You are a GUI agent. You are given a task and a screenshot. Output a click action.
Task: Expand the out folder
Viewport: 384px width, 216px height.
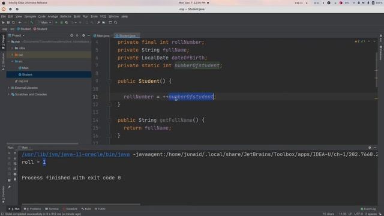[12, 55]
